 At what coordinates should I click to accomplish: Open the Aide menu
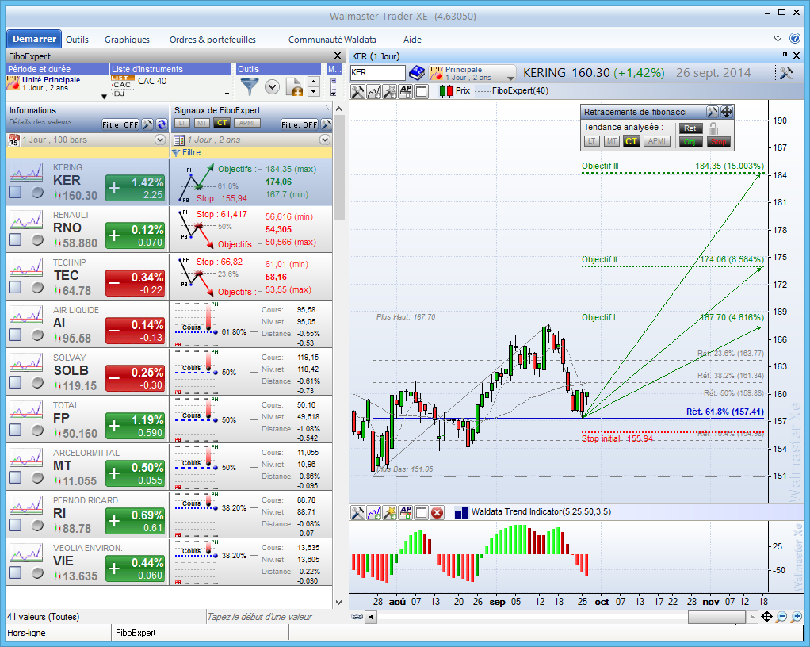pos(412,40)
